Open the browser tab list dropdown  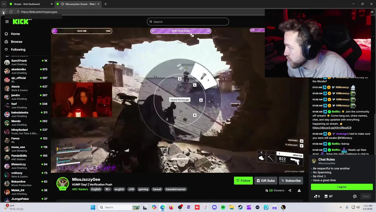click(4, 4)
